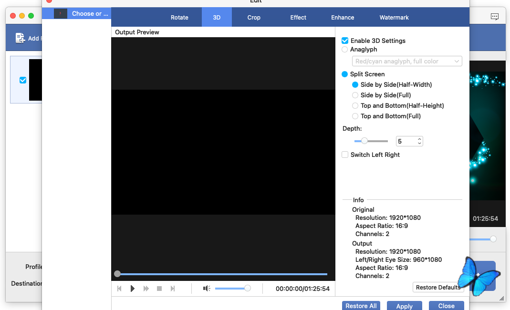Close the Edit dialog via Close button
The image size is (510, 310).
(446, 306)
